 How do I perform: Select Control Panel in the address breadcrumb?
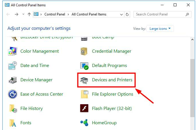(x=54, y=14)
